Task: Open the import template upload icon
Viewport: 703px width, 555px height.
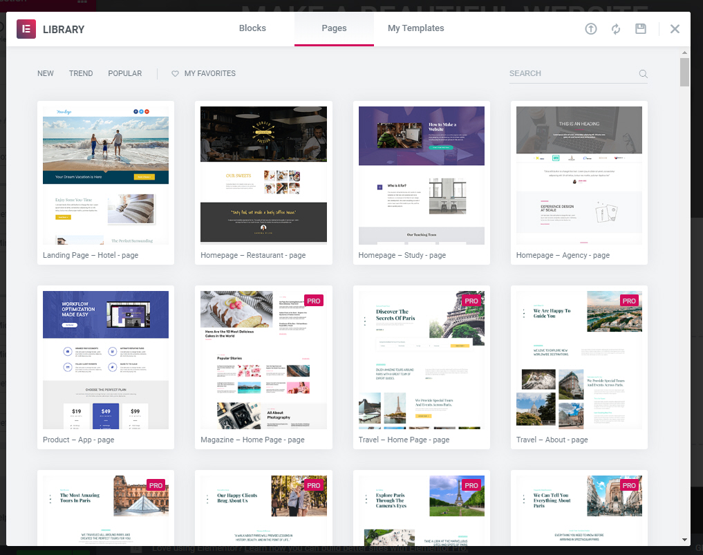Action: coord(591,29)
